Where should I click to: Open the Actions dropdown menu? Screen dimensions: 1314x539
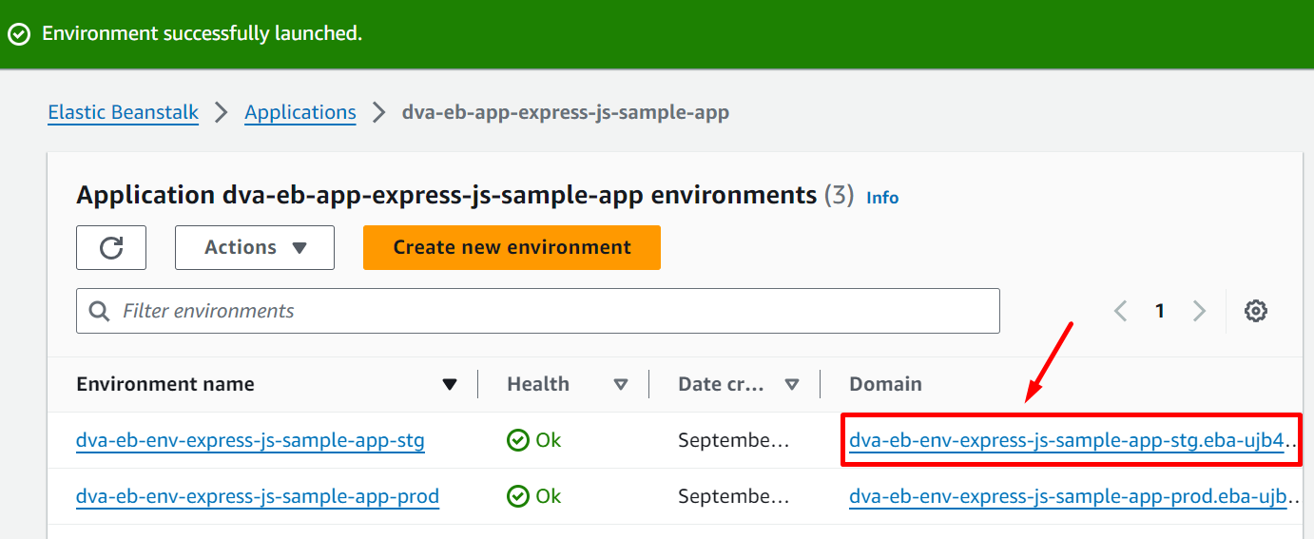pyautogui.click(x=255, y=248)
